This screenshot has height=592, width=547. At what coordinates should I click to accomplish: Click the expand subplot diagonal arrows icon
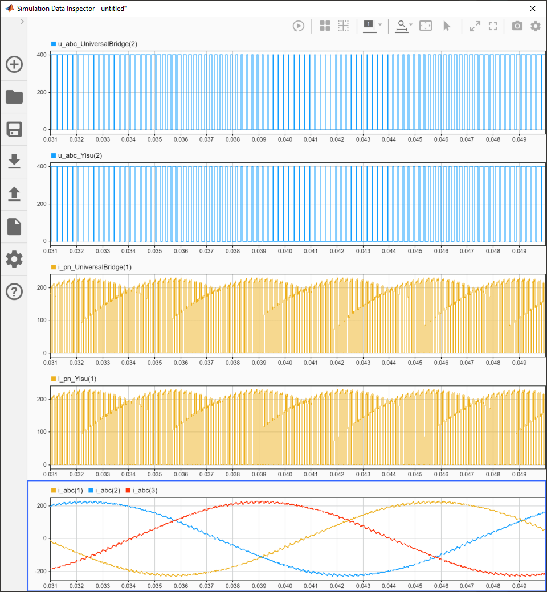click(475, 26)
